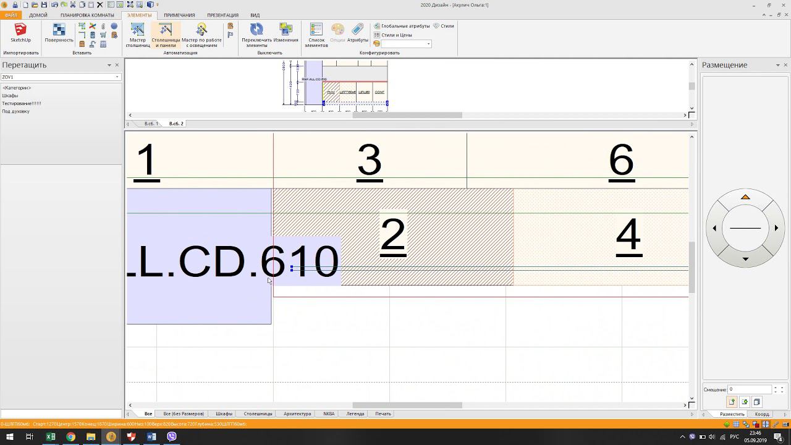
Task: Select the Под духовку category
Action: tap(15, 111)
